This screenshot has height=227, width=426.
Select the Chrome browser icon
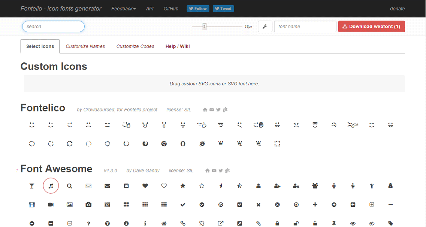pos(164,144)
